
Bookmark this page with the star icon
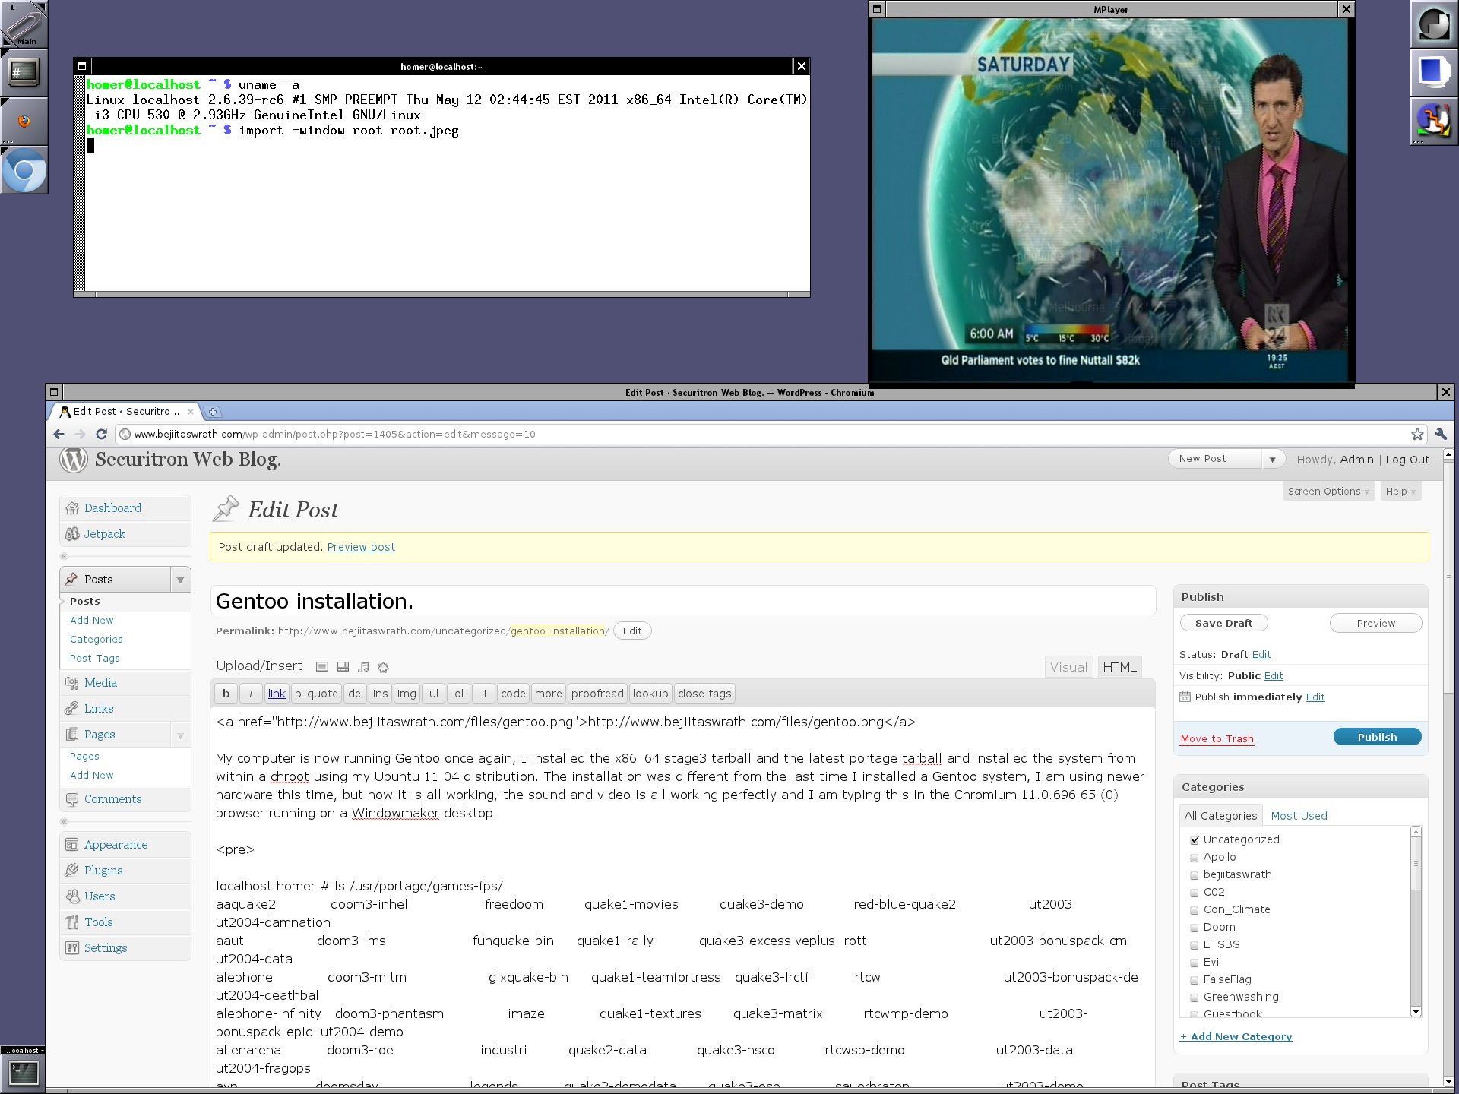1417,434
